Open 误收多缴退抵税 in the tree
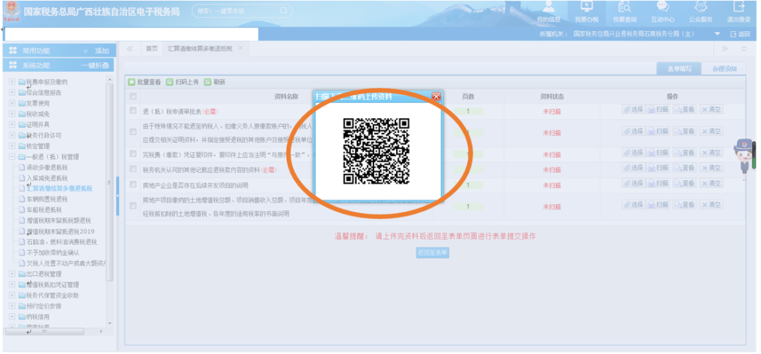761x354 pixels. [47, 167]
